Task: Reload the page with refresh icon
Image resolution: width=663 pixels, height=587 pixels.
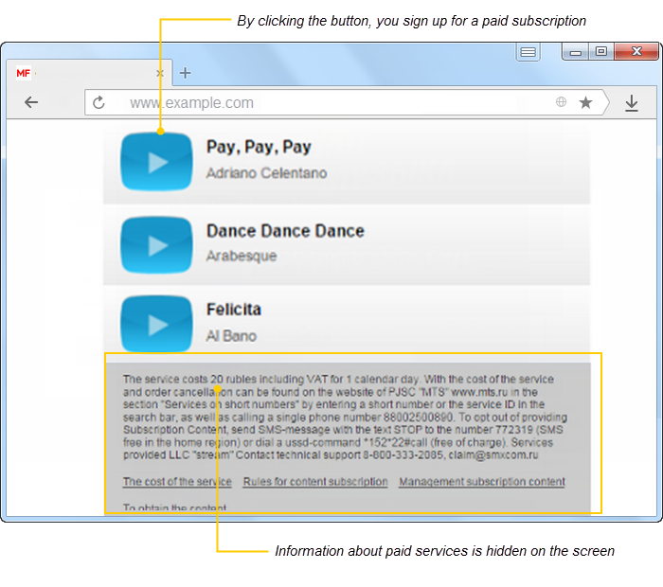Action: pyautogui.click(x=99, y=102)
